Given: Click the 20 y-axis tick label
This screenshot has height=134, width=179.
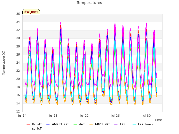Looking at the screenshot, I should pyautogui.click(x=18, y=79).
